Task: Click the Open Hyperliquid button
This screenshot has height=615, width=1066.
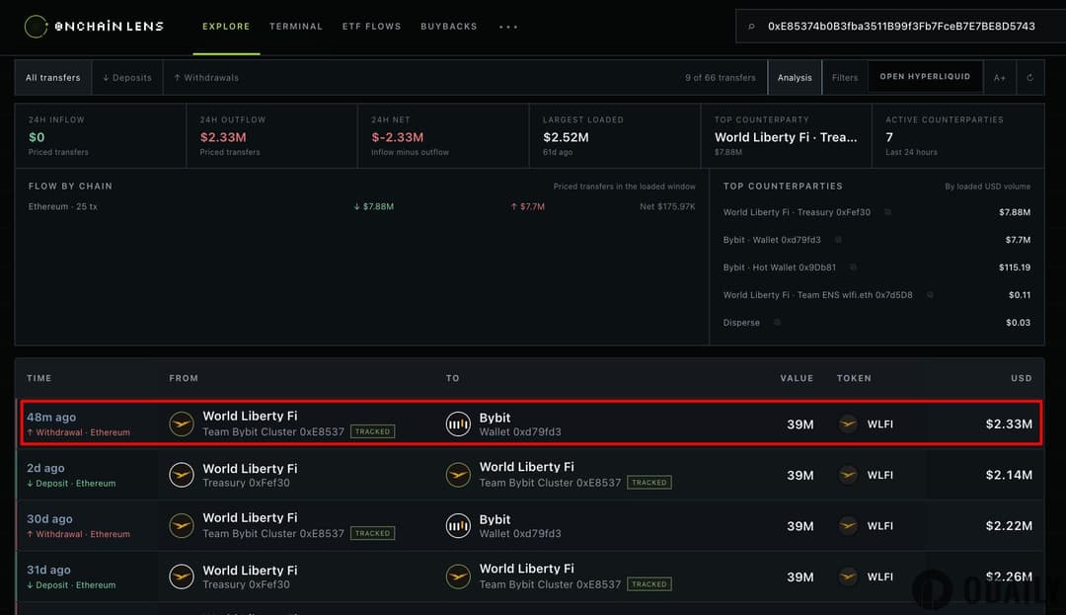Action: [x=925, y=77]
